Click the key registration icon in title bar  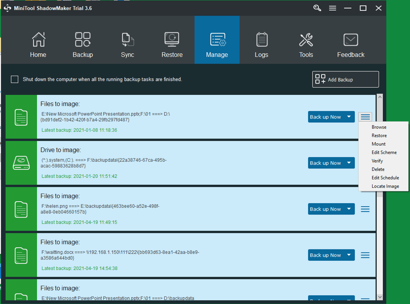317,8
